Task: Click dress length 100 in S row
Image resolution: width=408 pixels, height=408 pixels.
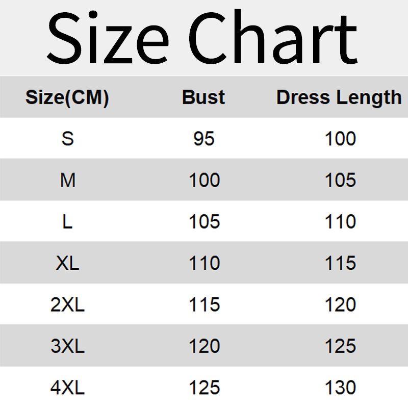Action: tap(340, 139)
